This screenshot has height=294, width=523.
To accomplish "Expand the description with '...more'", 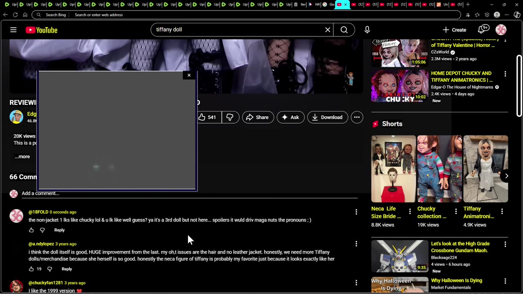I will click(x=22, y=156).
